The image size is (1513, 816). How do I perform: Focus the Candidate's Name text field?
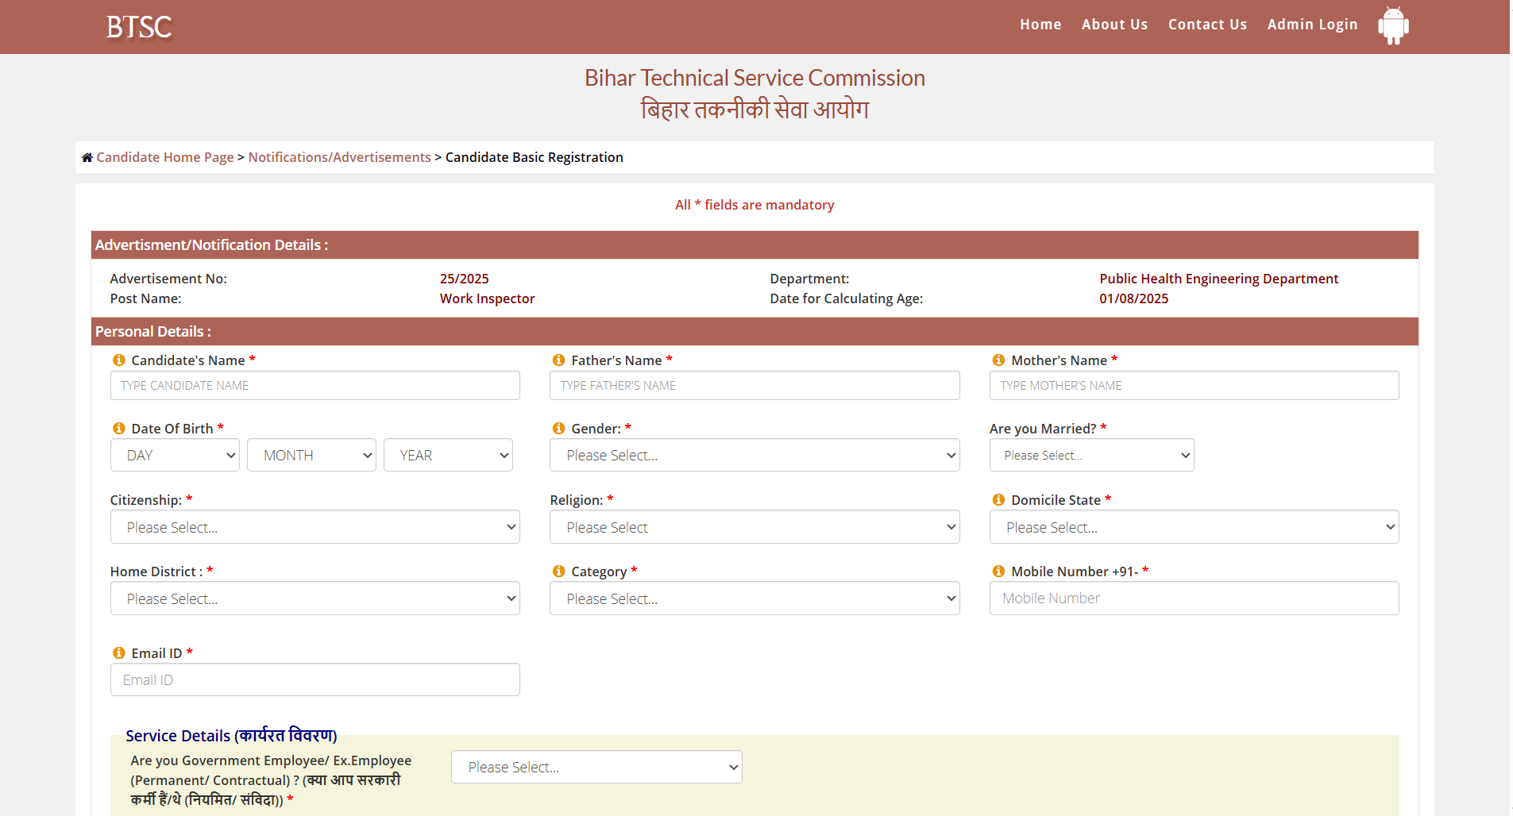[x=315, y=386]
